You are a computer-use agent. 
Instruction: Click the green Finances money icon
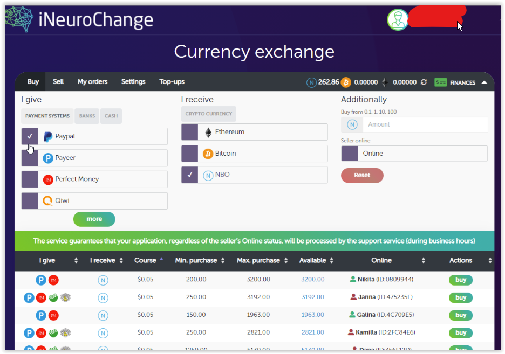(x=440, y=82)
